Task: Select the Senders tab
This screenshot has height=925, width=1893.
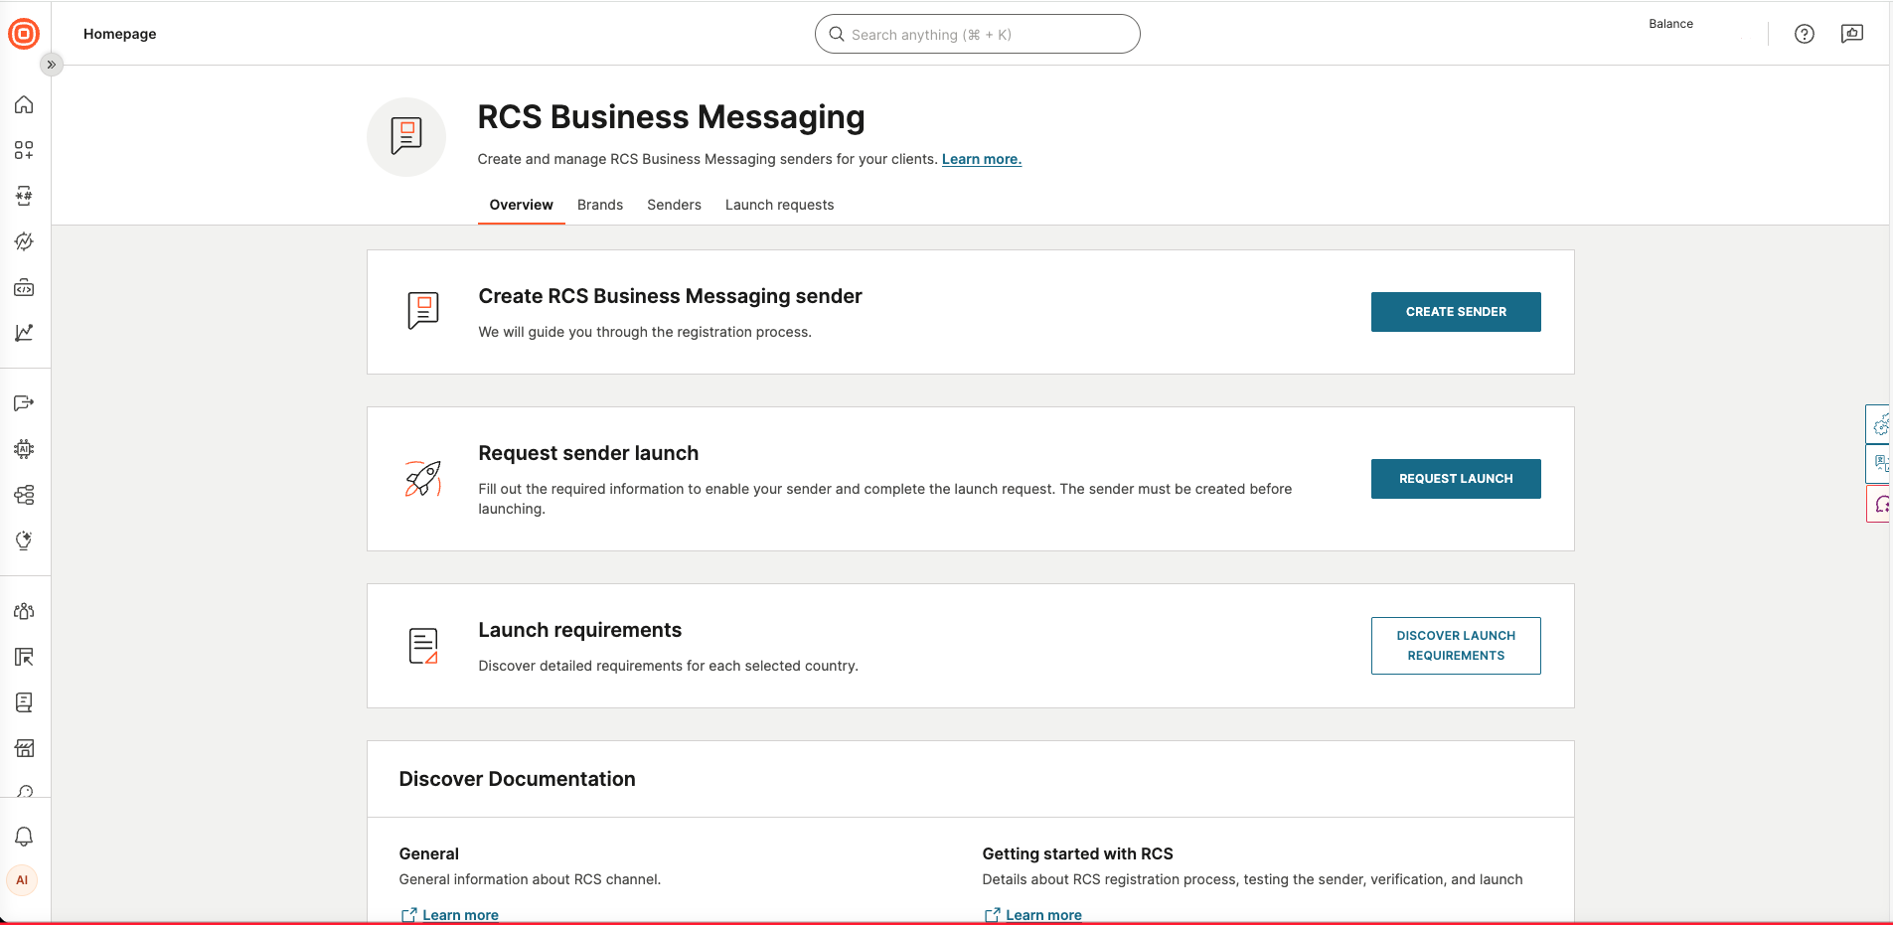Action: [674, 205]
